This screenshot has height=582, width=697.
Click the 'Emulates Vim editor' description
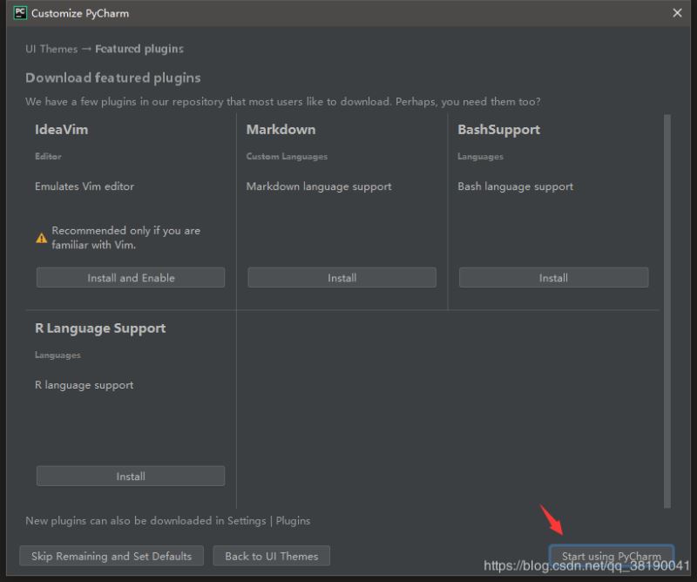85,186
